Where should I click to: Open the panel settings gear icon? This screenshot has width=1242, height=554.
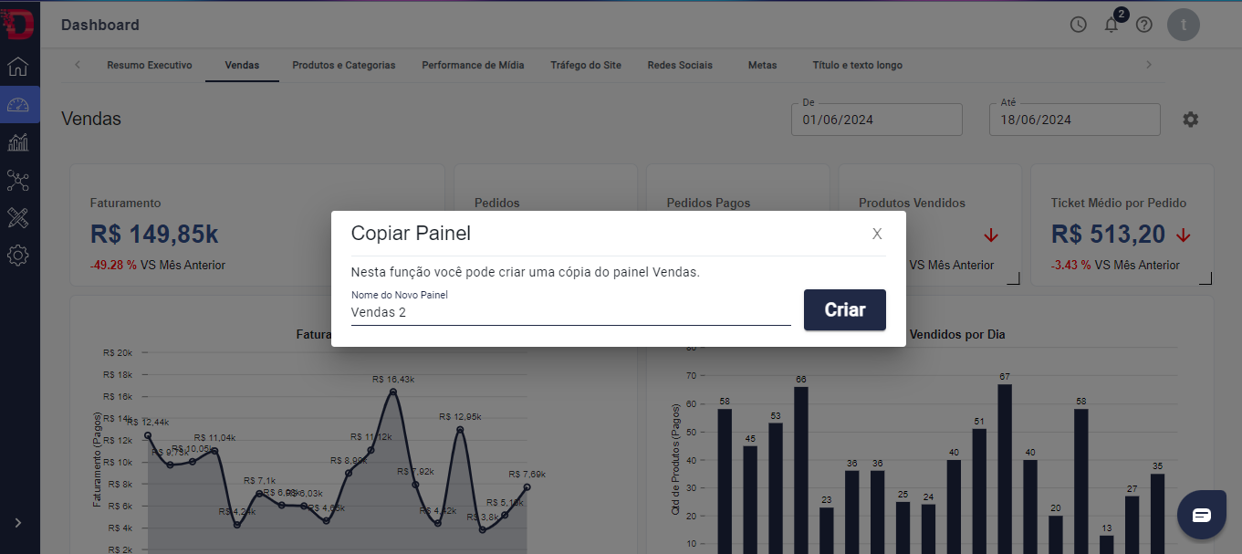pyautogui.click(x=1190, y=120)
